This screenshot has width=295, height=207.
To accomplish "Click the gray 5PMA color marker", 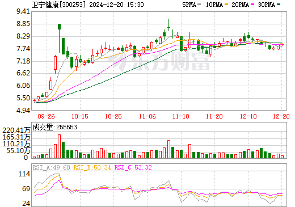I will coord(199,5).
